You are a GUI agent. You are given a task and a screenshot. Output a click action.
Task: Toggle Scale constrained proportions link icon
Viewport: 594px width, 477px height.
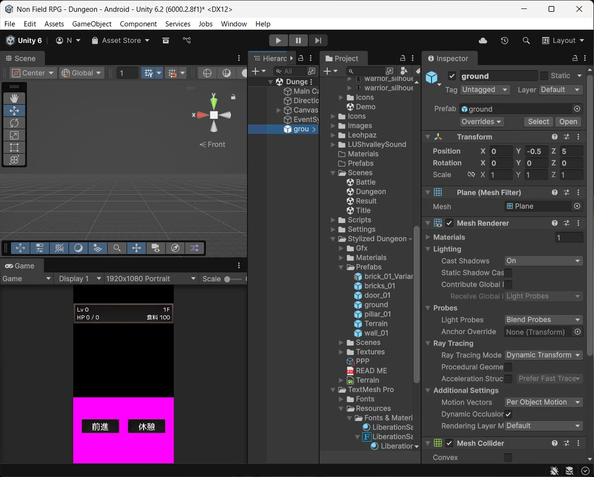(471, 174)
